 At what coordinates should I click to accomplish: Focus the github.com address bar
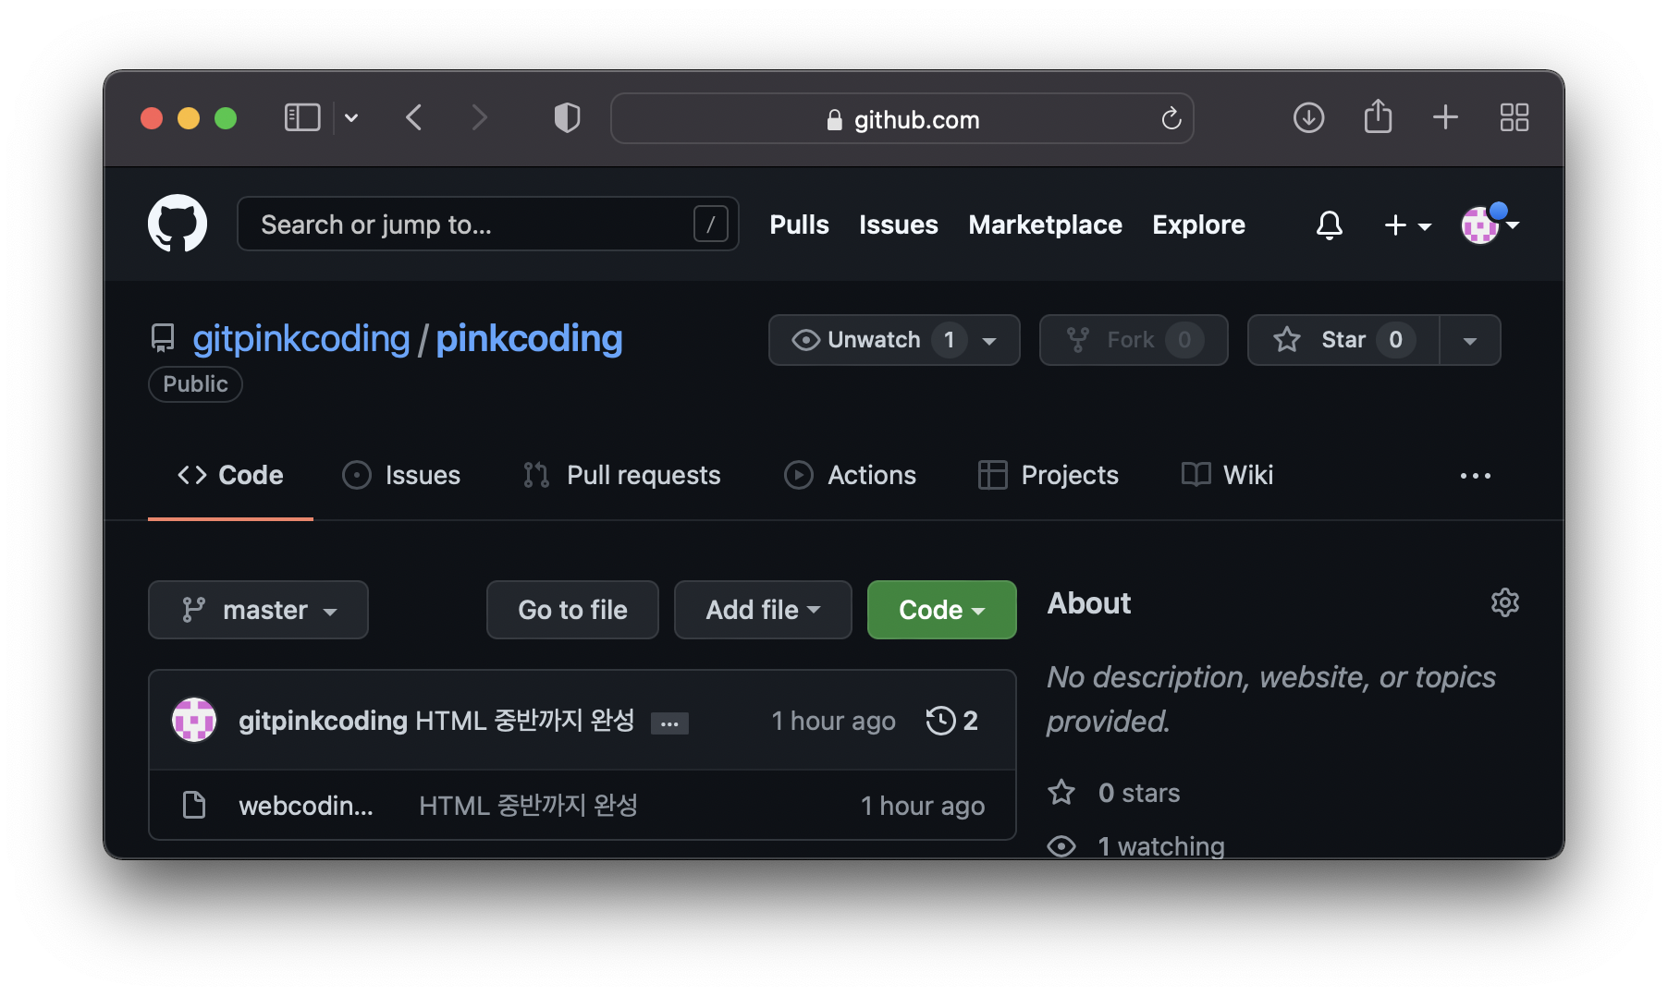pyautogui.click(x=901, y=119)
